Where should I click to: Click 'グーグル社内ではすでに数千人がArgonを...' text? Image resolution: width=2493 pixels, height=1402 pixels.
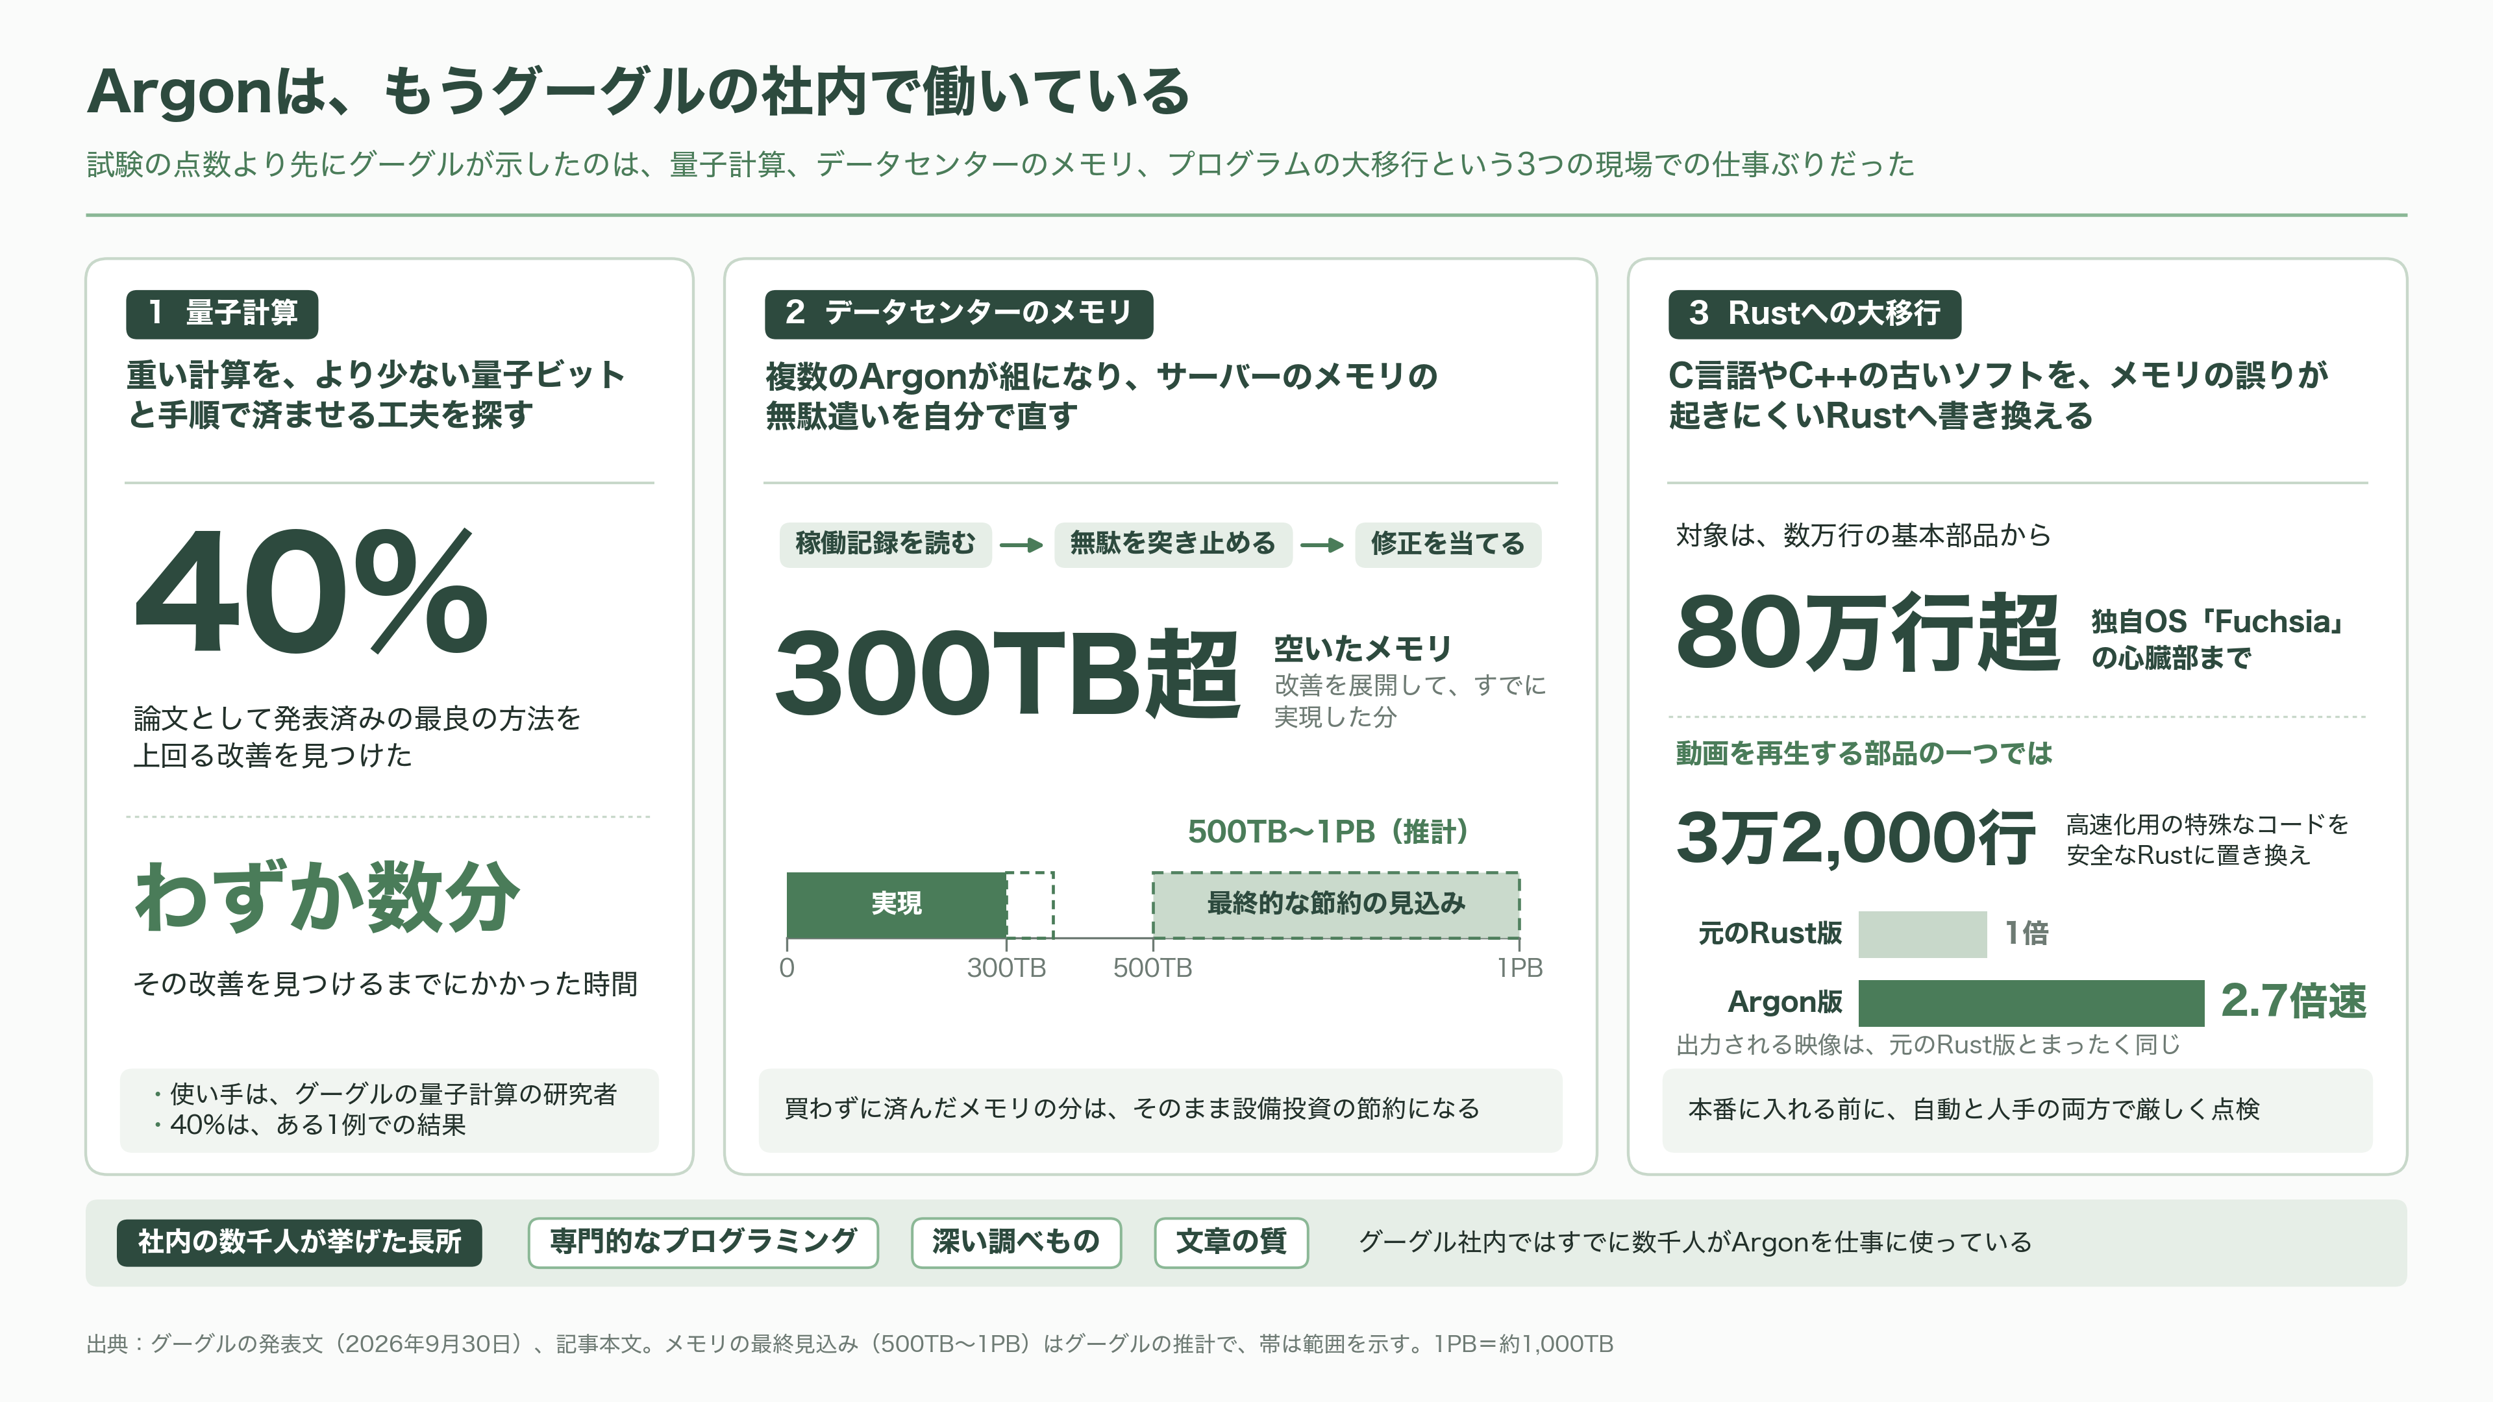point(1694,1242)
